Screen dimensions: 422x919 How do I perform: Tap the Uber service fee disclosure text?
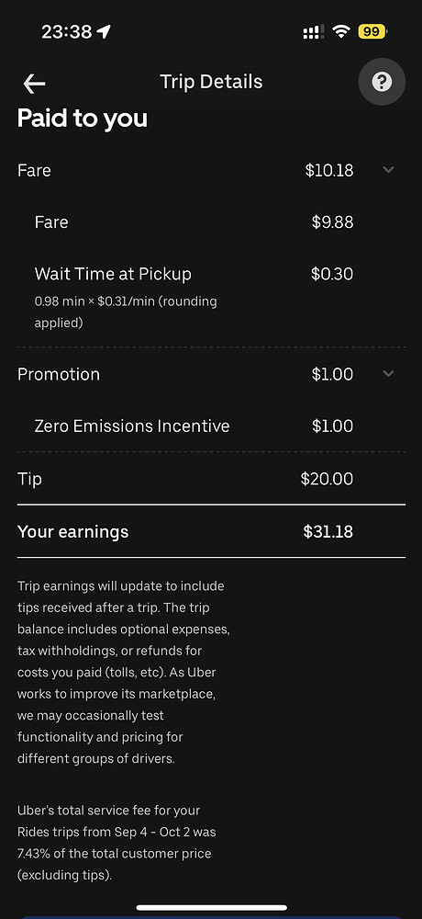click(x=115, y=843)
